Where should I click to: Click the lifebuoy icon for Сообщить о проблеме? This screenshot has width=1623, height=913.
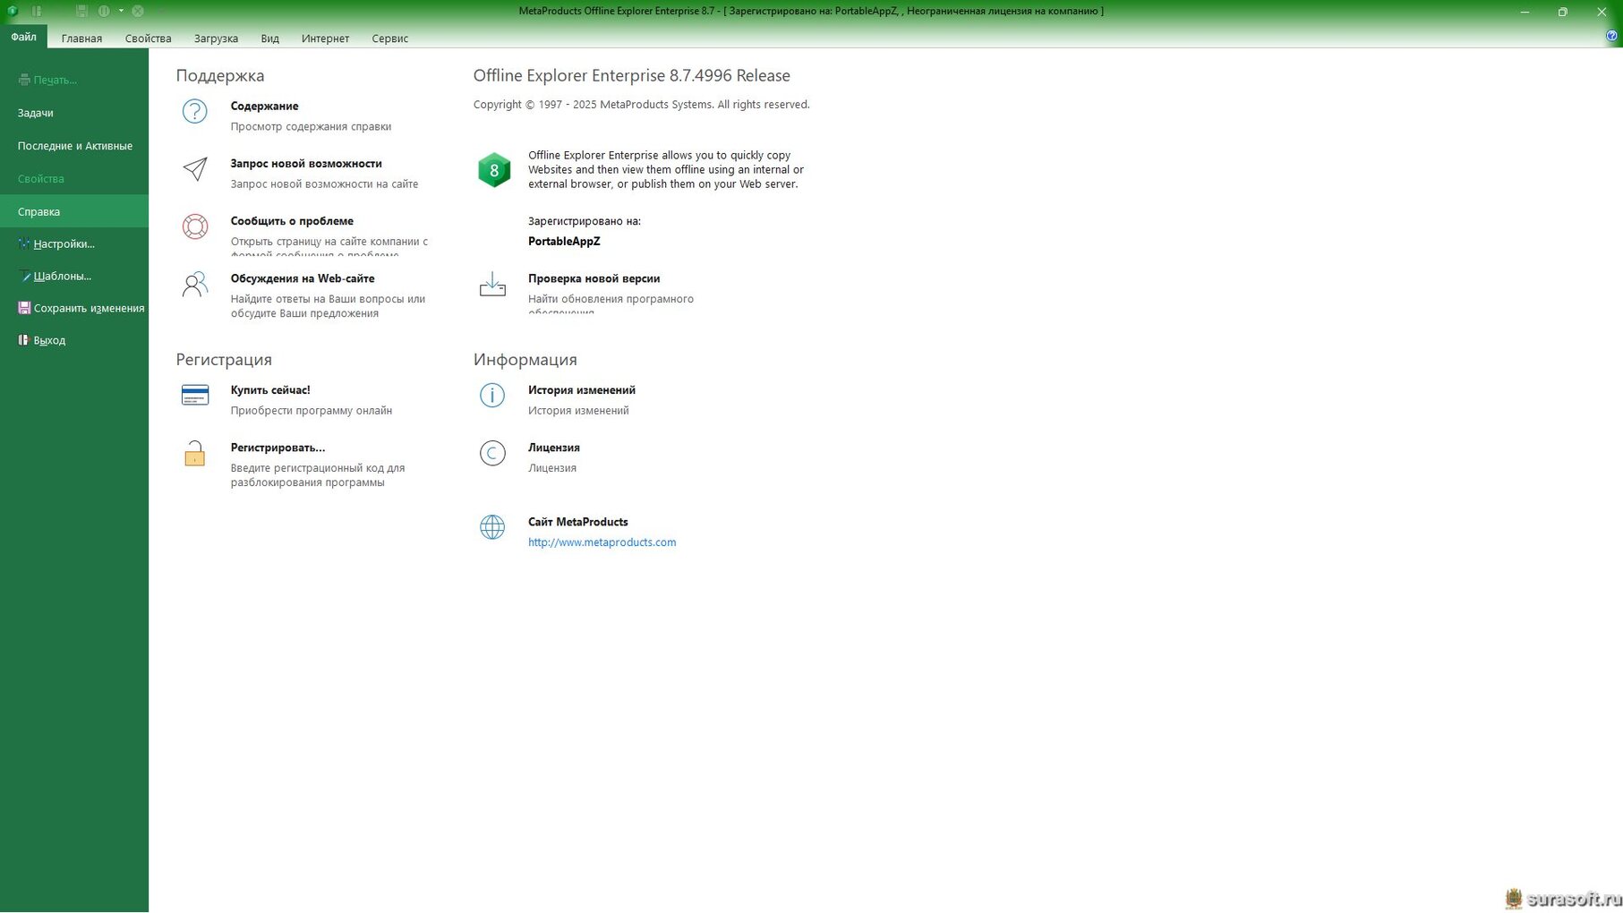194,226
